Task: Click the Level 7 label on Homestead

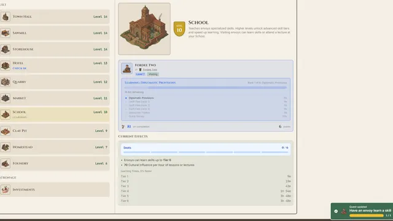Action: pyautogui.click(x=101, y=147)
